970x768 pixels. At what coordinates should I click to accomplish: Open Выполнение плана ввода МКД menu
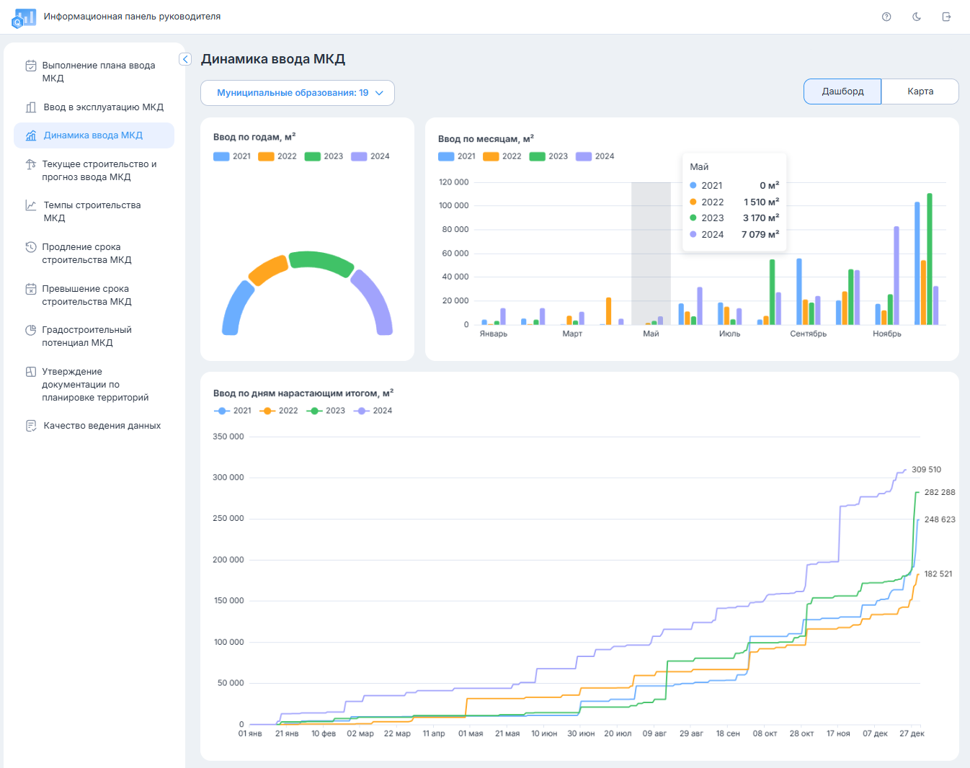point(94,72)
